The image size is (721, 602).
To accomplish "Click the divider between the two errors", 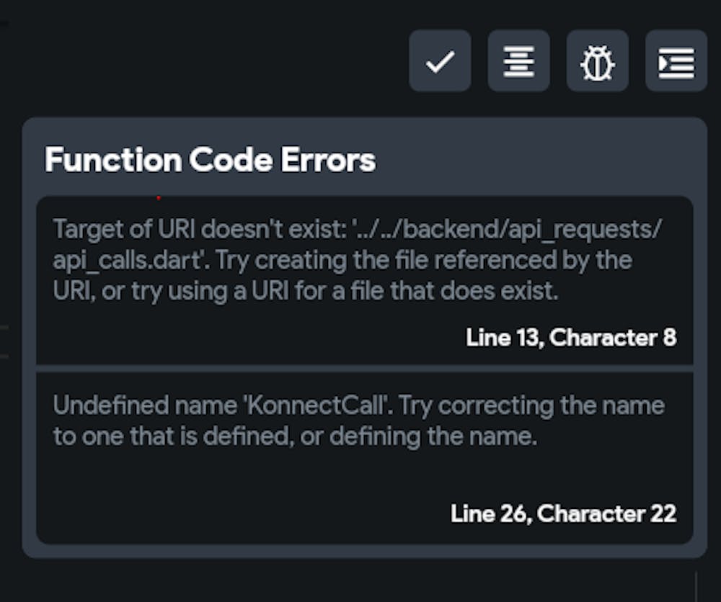I will click(364, 368).
